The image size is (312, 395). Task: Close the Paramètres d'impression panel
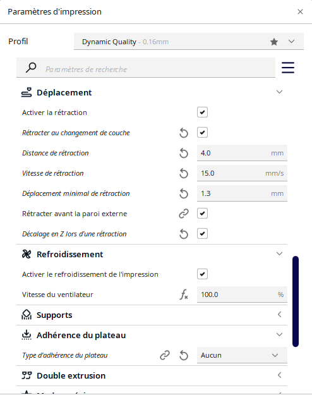click(x=300, y=11)
